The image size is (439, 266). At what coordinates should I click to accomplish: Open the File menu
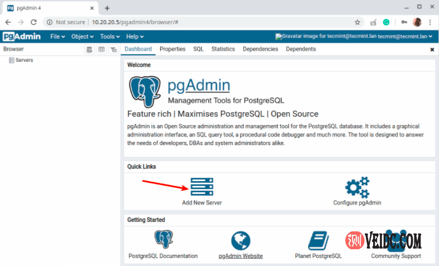pyautogui.click(x=58, y=37)
